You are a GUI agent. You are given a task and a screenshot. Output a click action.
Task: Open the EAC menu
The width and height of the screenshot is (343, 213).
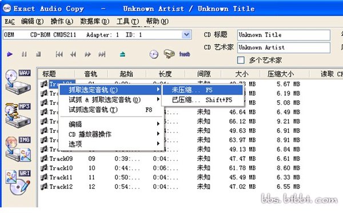[x=10, y=22]
